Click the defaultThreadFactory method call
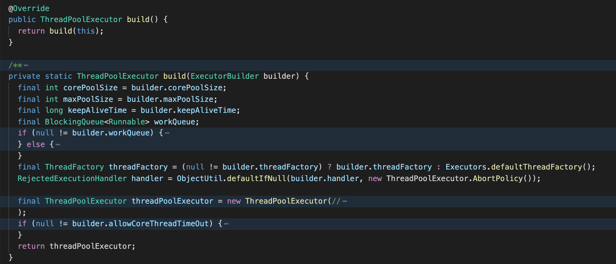The height and width of the screenshot is (264, 616). [x=536, y=167]
